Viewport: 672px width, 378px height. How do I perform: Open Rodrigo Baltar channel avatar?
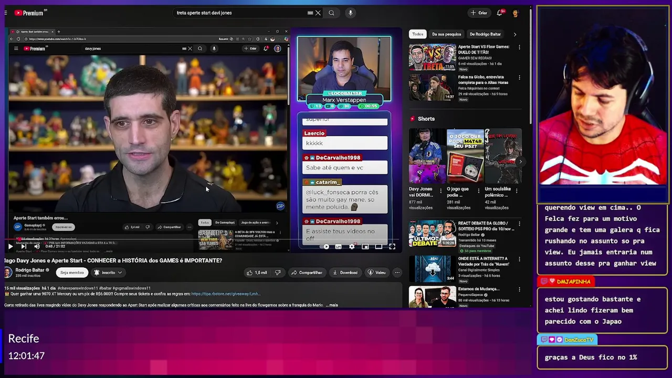[x=7, y=272]
